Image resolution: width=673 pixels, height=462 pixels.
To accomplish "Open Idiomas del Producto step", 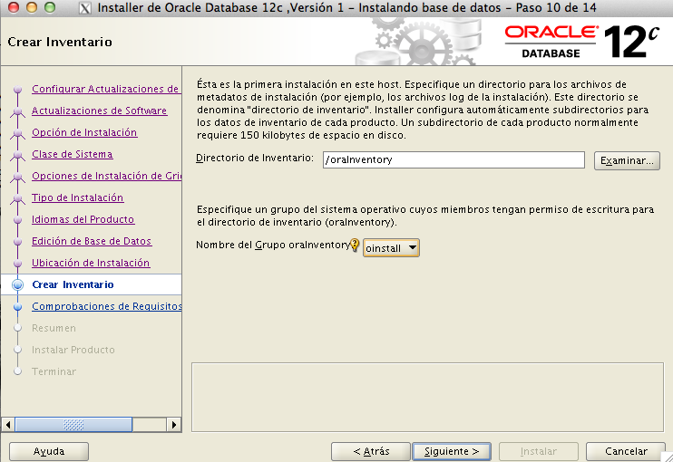I will point(83,219).
